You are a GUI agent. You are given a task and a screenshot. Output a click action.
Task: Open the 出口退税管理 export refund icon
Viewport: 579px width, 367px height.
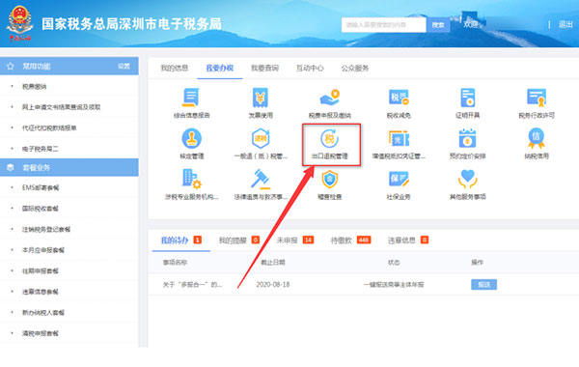tap(329, 139)
